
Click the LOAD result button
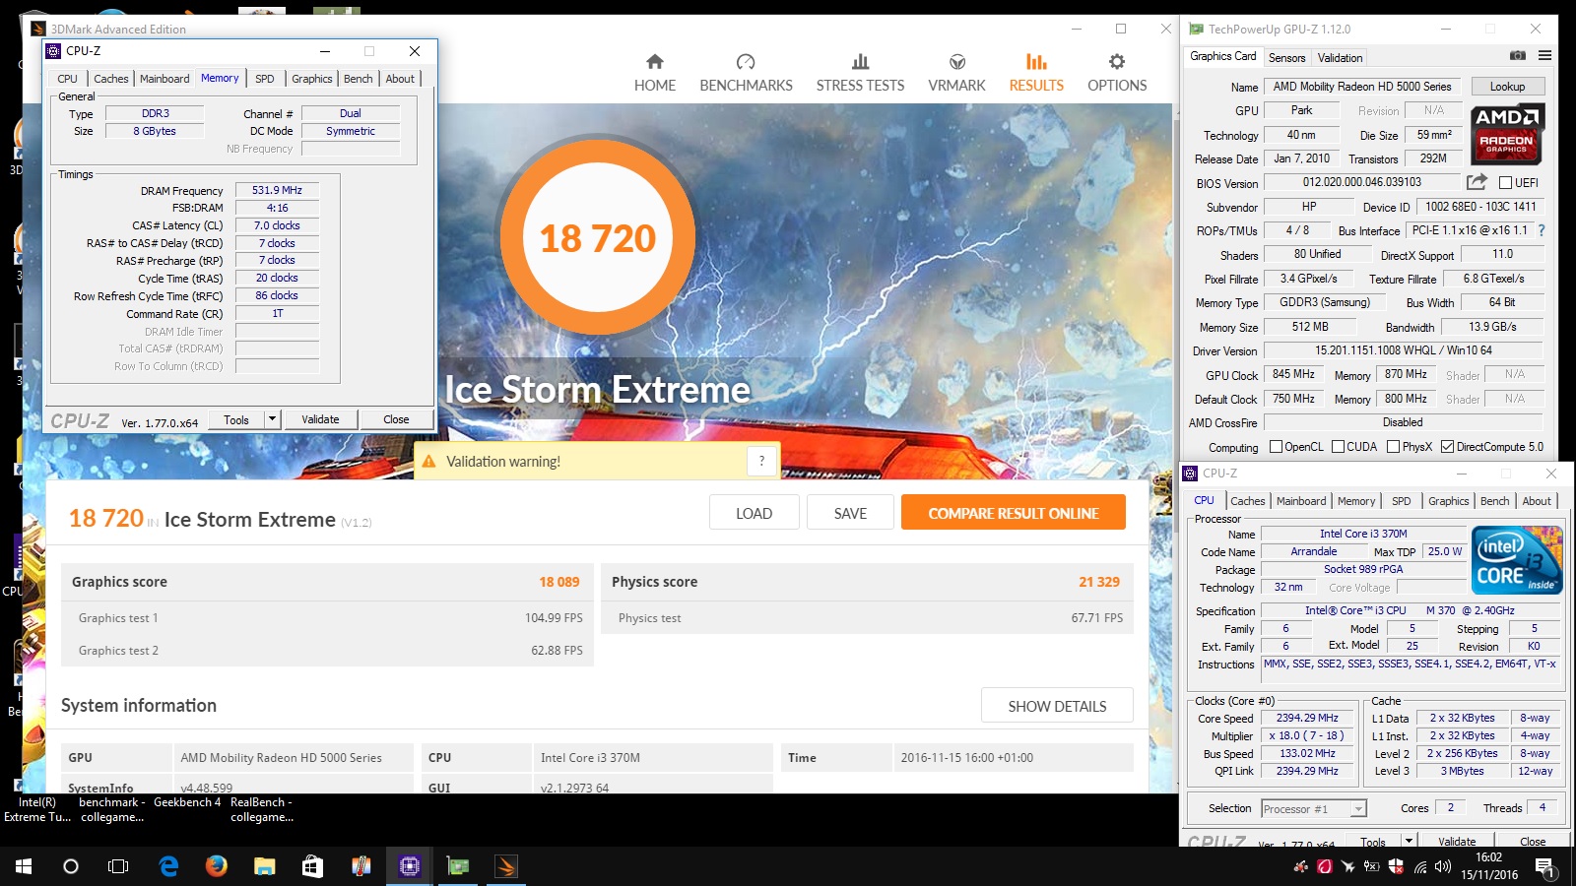(x=755, y=513)
